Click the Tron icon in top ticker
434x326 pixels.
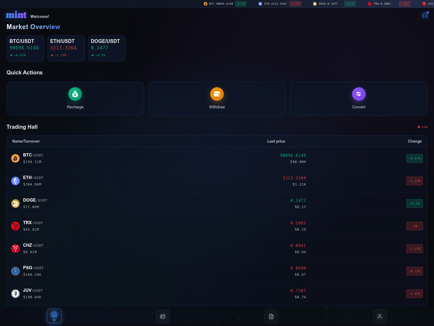point(369,4)
